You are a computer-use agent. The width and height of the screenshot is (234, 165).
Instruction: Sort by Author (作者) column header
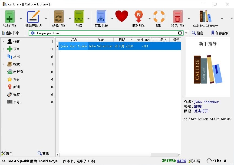click(101, 40)
